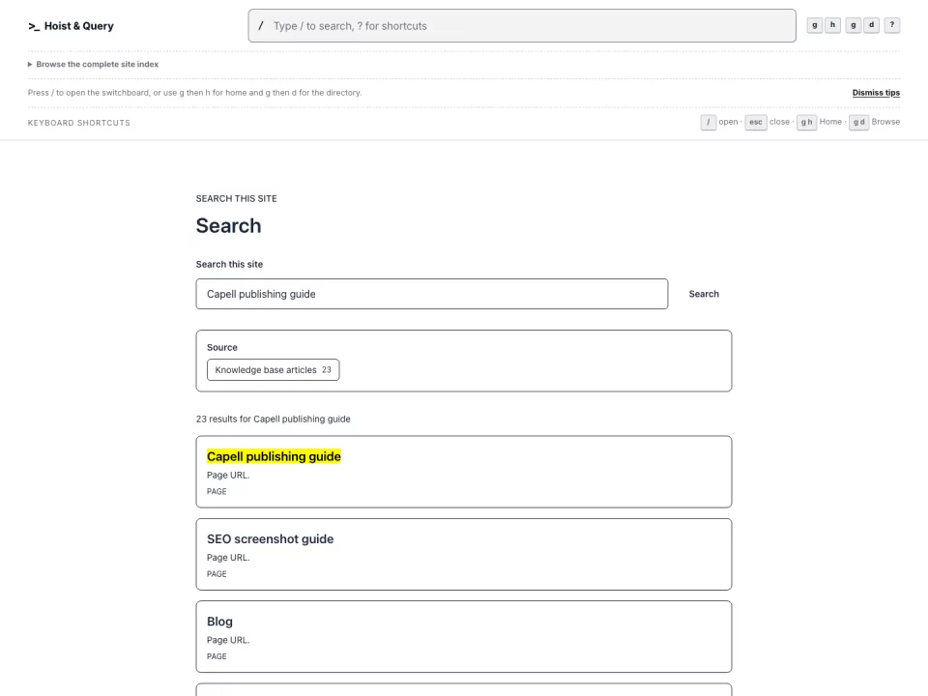This screenshot has height=696, width=928.
Task: Click the 'SEARCH THIS SITE' eyebrow text
Action: [236, 199]
